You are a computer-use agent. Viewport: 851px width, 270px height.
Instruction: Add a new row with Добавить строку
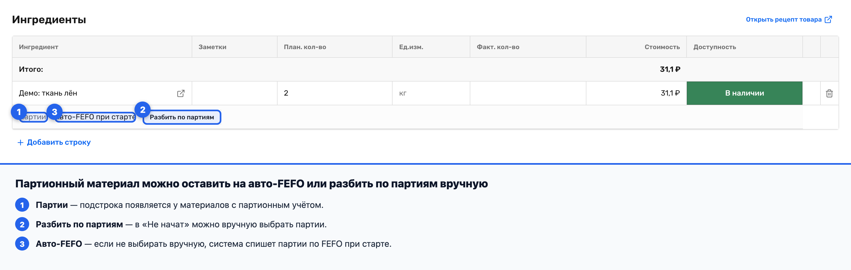pos(54,142)
